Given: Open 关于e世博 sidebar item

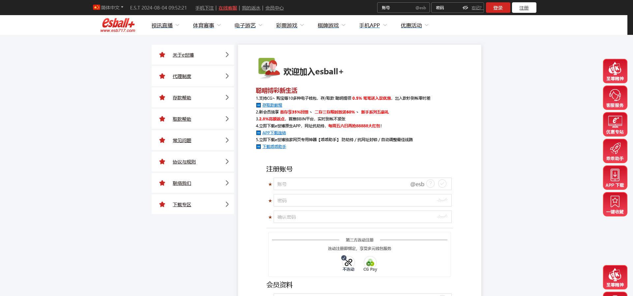Looking at the screenshot, I should tap(193, 55).
